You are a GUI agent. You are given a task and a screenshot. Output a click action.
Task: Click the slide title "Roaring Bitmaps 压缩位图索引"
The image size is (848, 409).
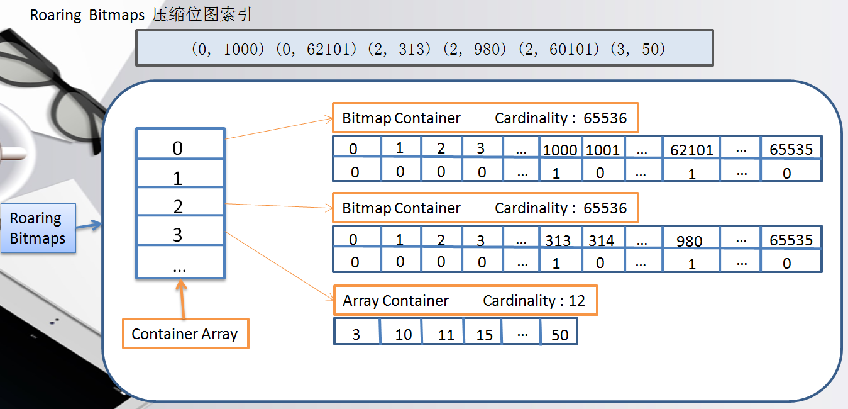(x=141, y=15)
